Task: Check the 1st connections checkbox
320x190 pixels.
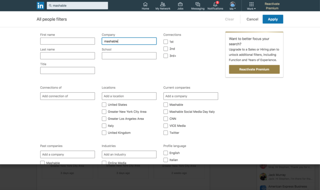Action: tap(166, 42)
